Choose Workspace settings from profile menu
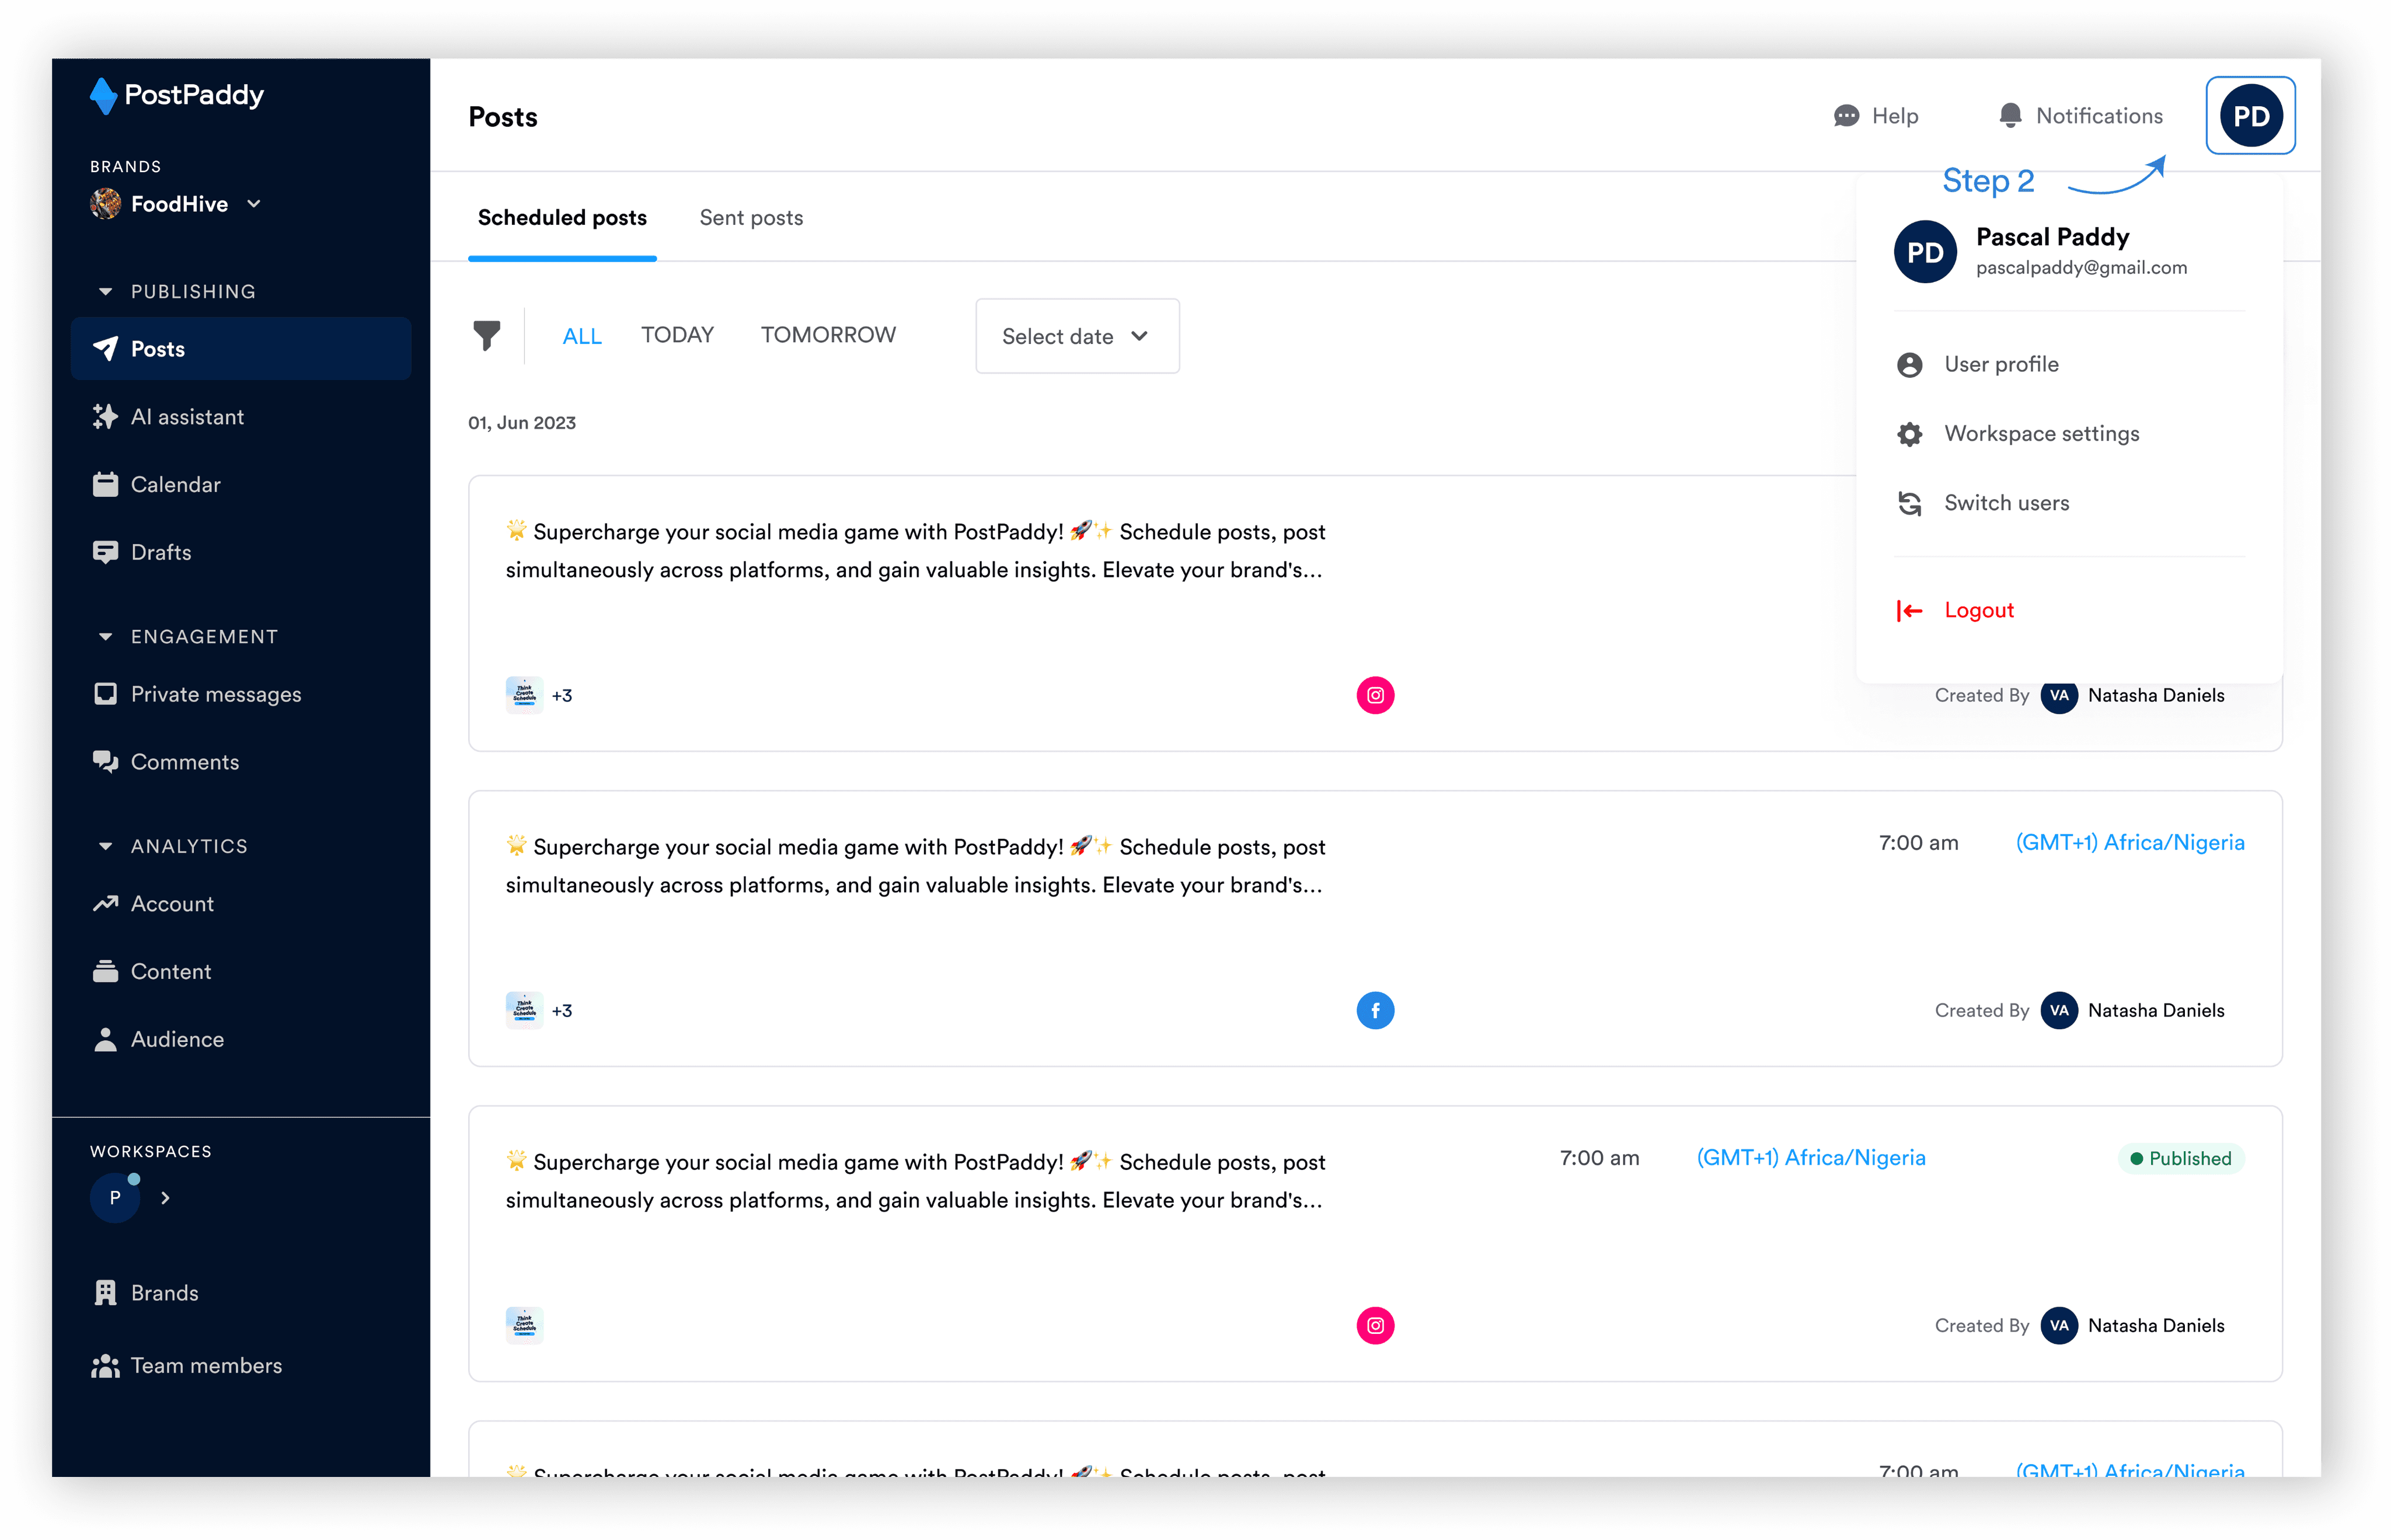Image resolution: width=2391 pixels, height=1540 pixels. point(2041,434)
